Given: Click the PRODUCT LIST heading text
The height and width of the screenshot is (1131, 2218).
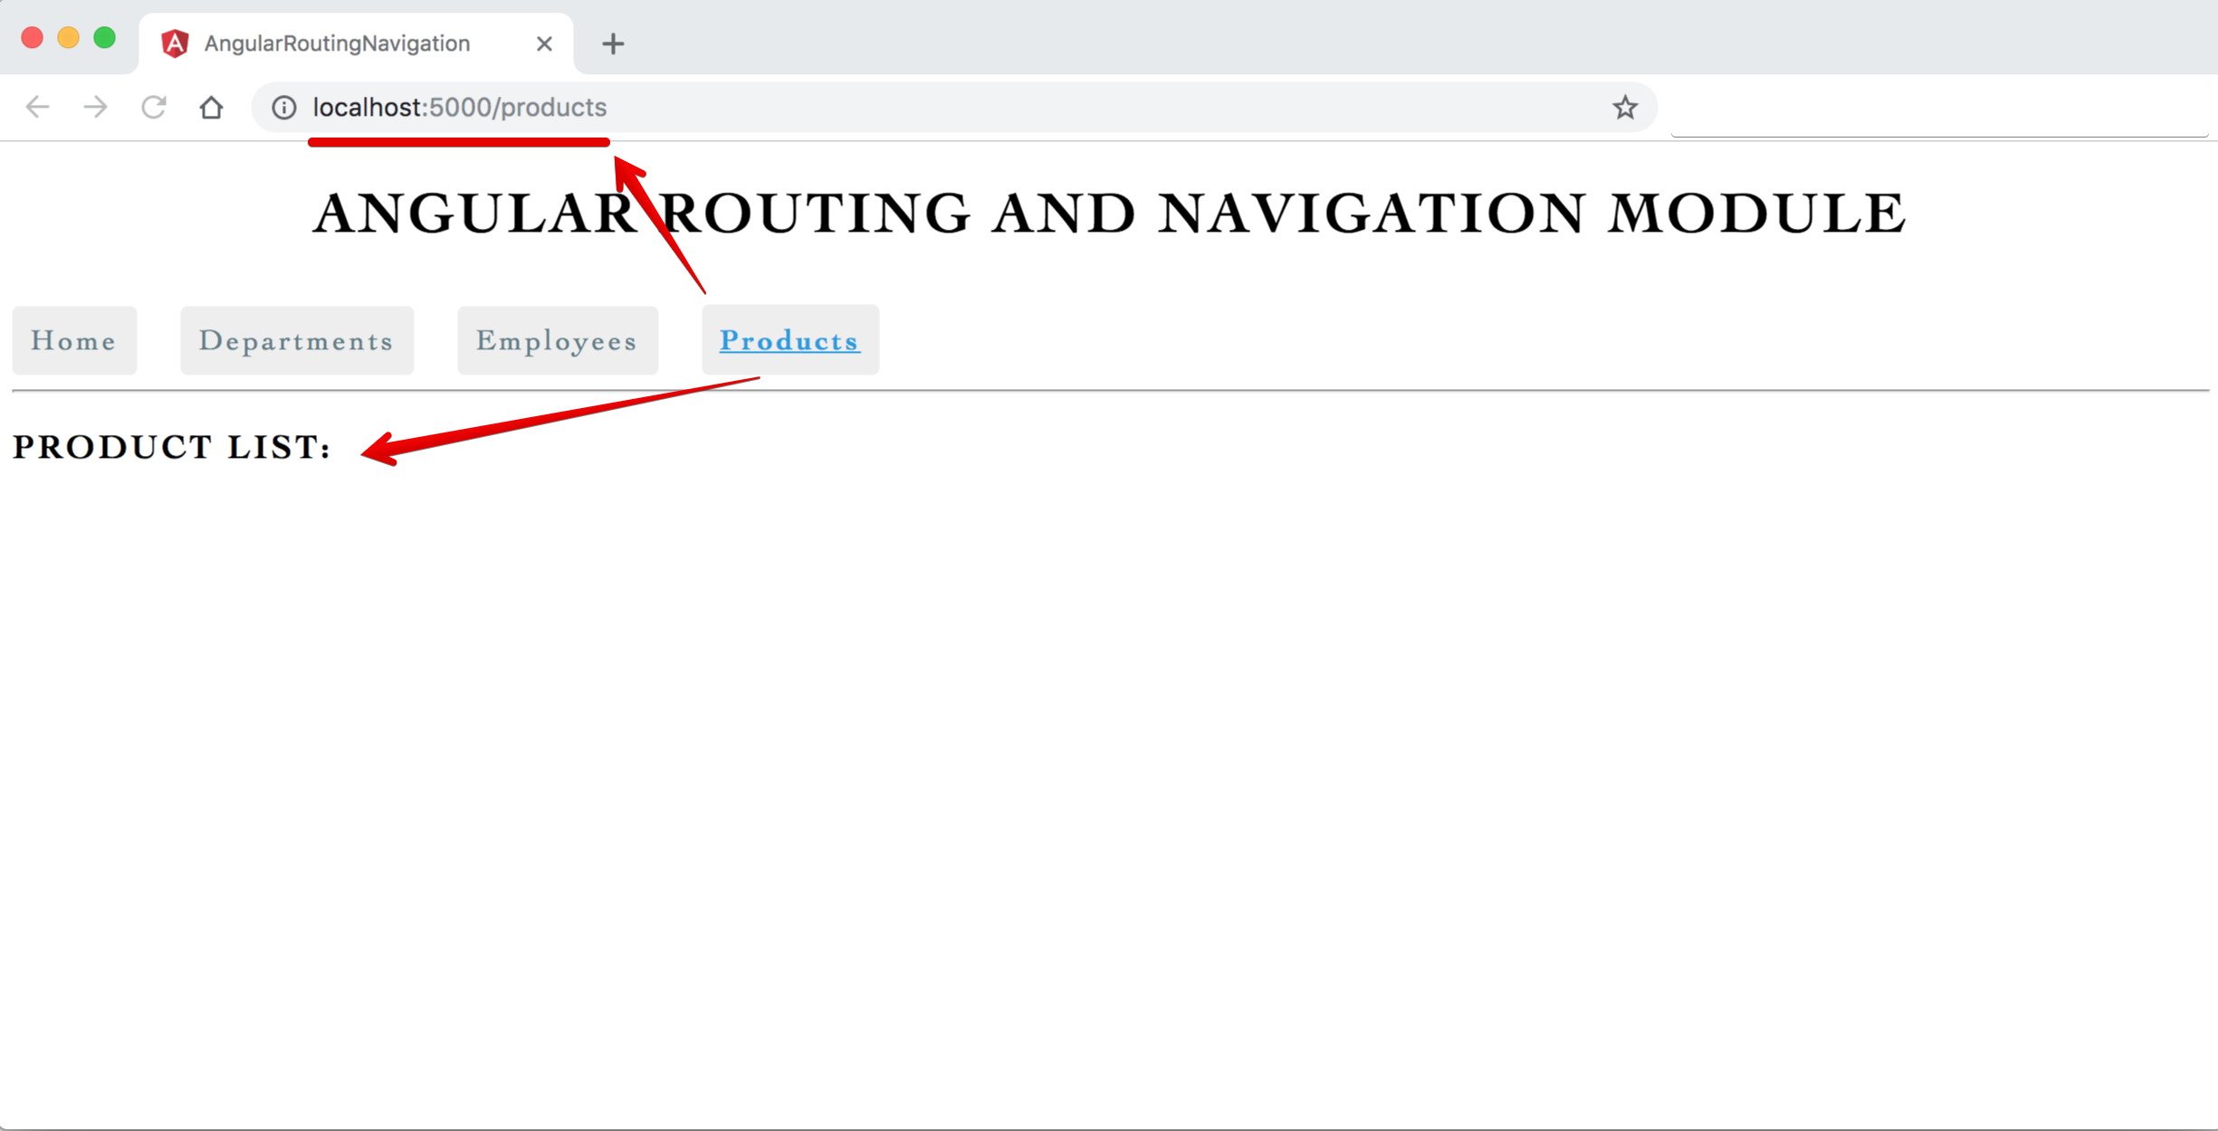Looking at the screenshot, I should point(172,447).
